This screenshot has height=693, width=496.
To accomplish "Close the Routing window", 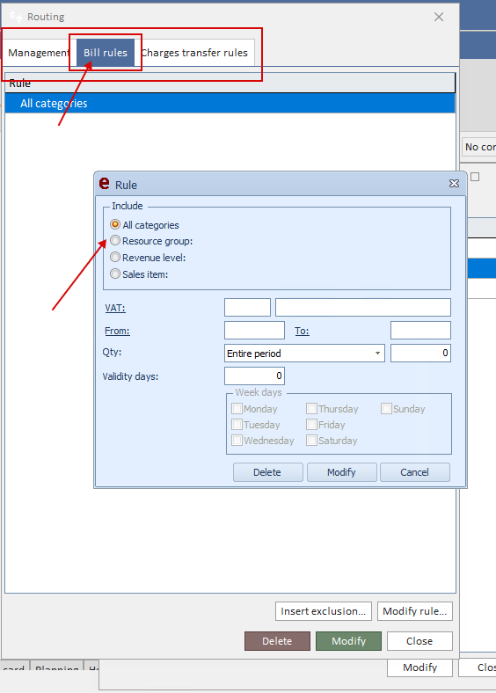I will tap(439, 17).
